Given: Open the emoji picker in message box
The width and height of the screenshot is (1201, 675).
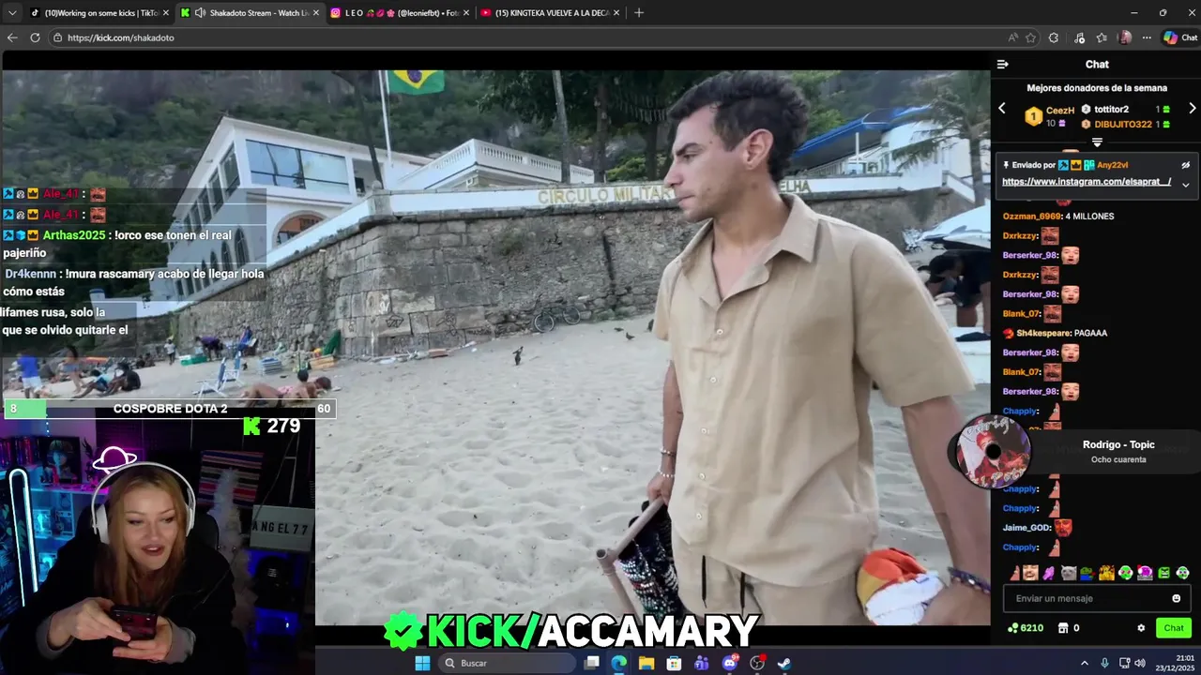Looking at the screenshot, I should click(1176, 598).
